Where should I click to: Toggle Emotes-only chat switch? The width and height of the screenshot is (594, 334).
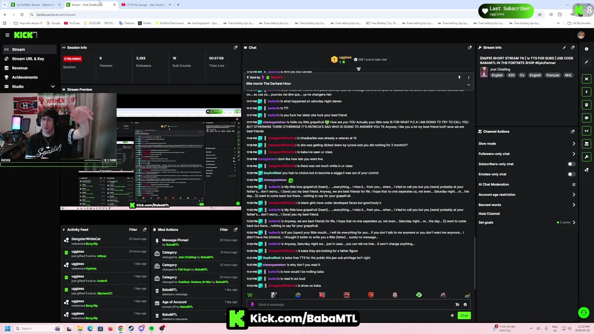point(571,174)
